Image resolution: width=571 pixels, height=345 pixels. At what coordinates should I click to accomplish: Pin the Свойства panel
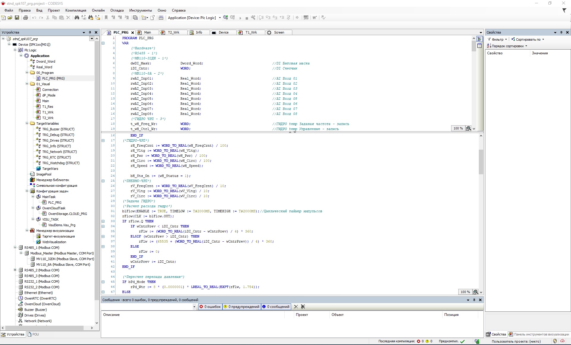(561, 32)
